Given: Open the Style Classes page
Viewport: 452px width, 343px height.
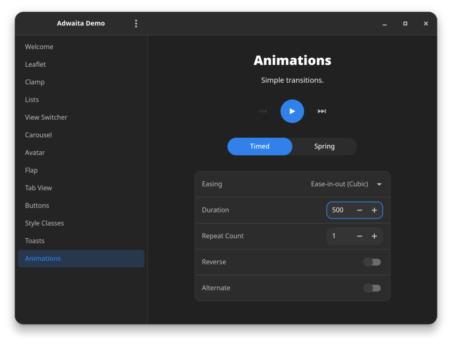Looking at the screenshot, I should click(44, 223).
